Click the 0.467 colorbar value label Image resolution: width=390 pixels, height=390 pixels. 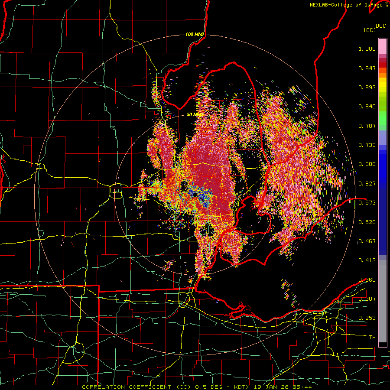click(x=367, y=241)
